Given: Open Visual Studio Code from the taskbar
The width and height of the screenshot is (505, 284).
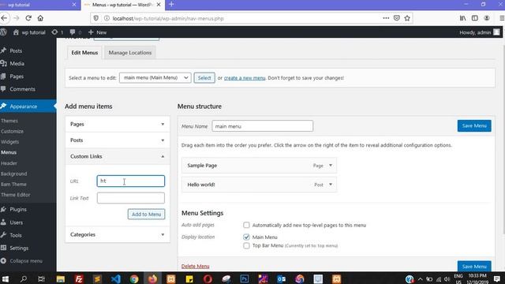Looking at the screenshot, I should 116,278.
